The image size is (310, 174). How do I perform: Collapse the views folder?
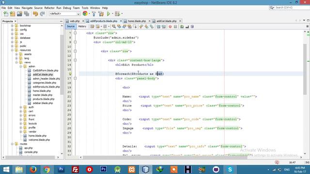tap(16, 62)
